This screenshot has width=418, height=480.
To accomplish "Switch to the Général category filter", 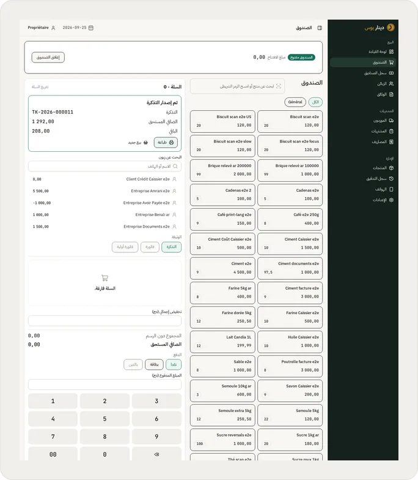I will [x=295, y=102].
